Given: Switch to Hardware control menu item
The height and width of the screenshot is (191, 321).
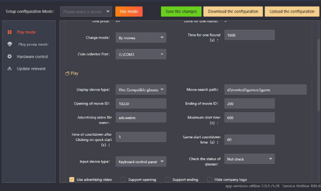Looking at the screenshot, I should tap(32, 57).
